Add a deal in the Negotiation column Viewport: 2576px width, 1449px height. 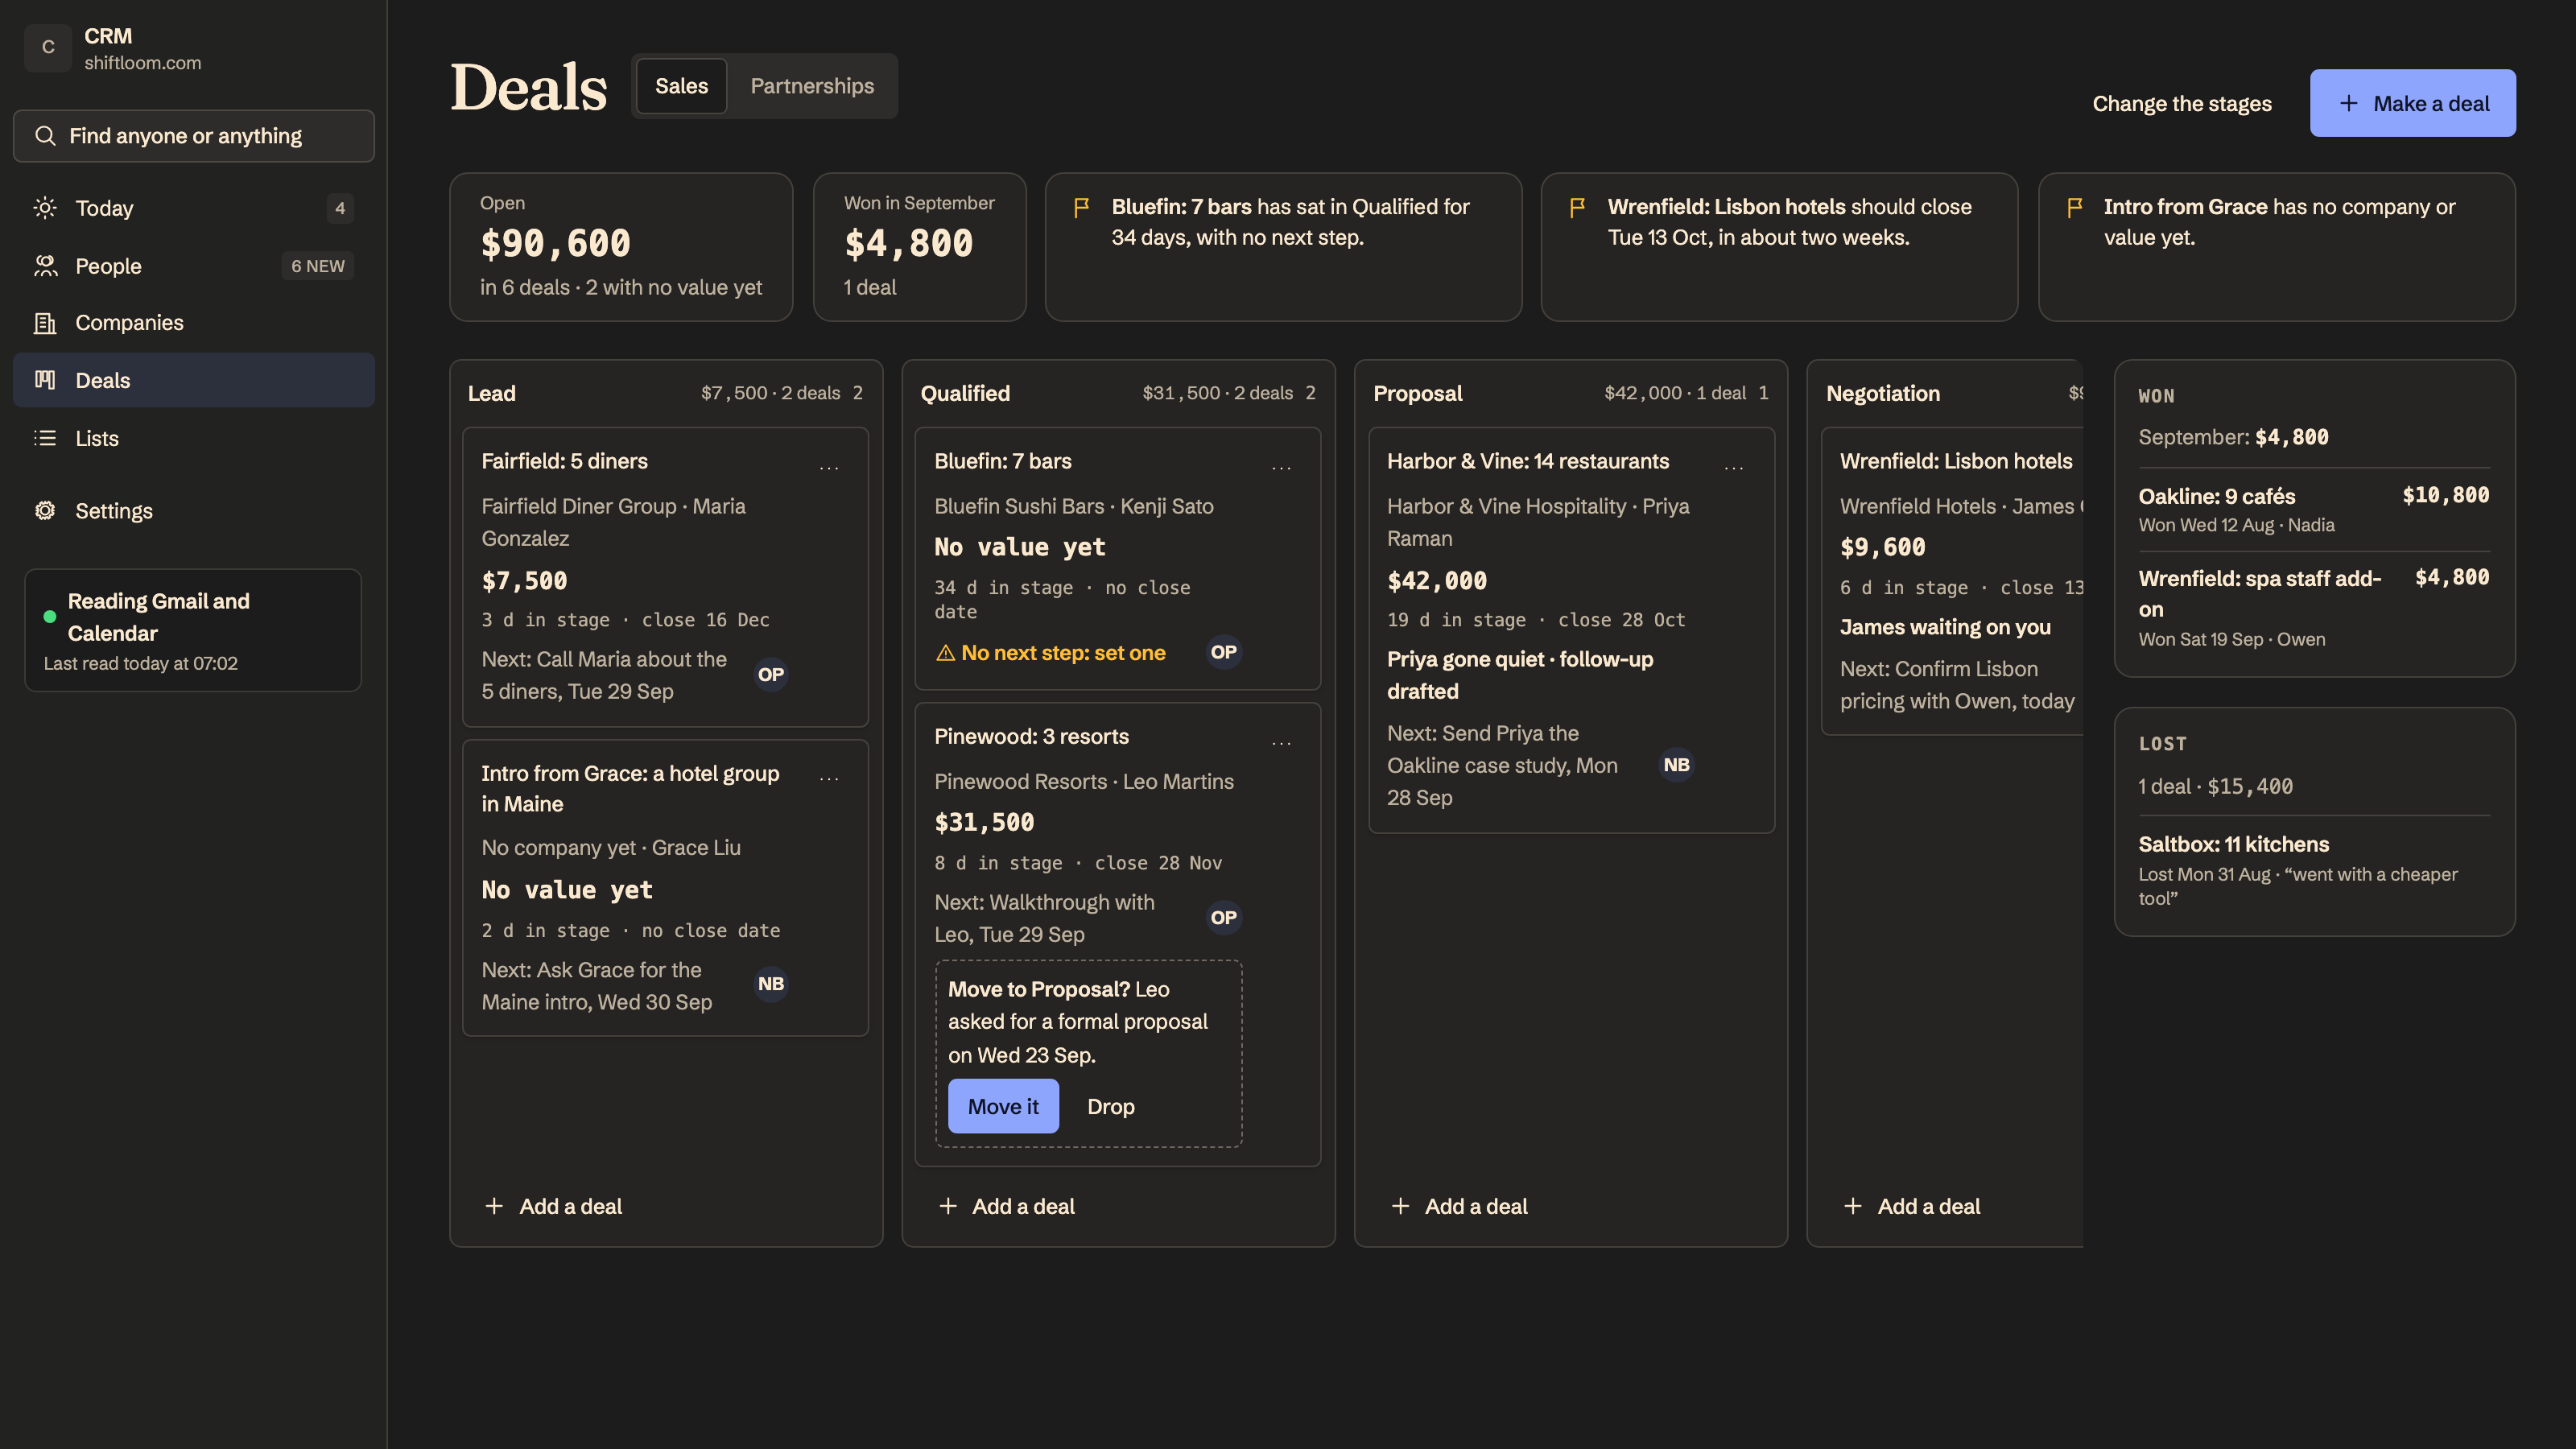point(1912,1206)
